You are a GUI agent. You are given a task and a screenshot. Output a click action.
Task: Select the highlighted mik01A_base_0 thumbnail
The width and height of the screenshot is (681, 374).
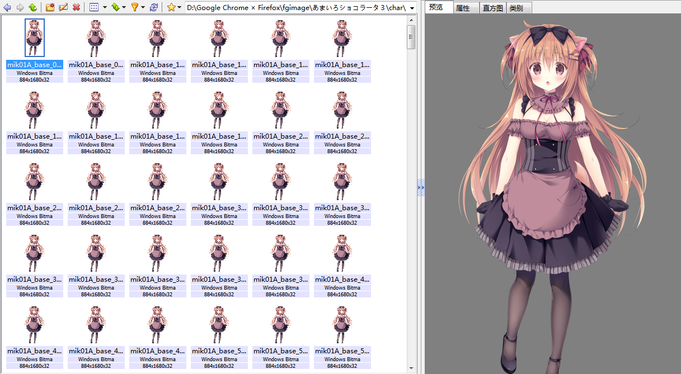click(35, 37)
